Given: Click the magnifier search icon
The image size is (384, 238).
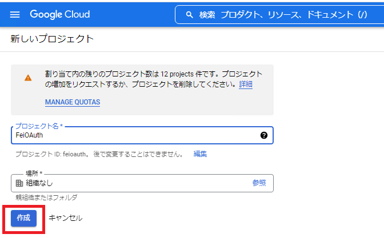Looking at the screenshot, I should [x=189, y=15].
